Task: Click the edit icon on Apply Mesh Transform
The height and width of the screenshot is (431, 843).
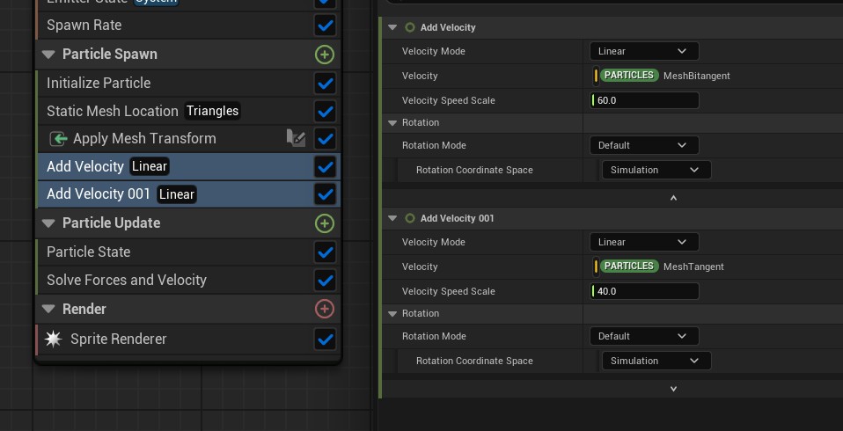Action: pyautogui.click(x=296, y=138)
